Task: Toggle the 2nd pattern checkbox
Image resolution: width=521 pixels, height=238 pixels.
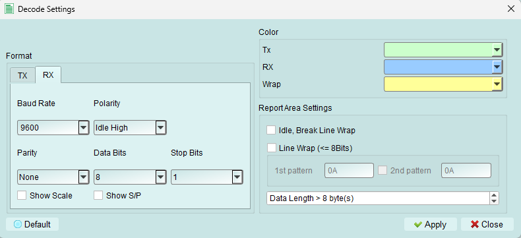Action: [x=383, y=171]
